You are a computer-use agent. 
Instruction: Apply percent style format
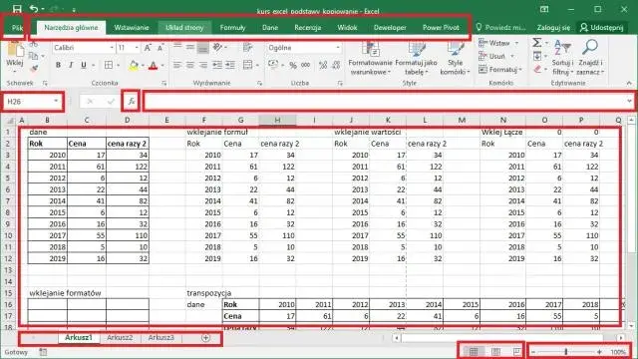(x=293, y=65)
